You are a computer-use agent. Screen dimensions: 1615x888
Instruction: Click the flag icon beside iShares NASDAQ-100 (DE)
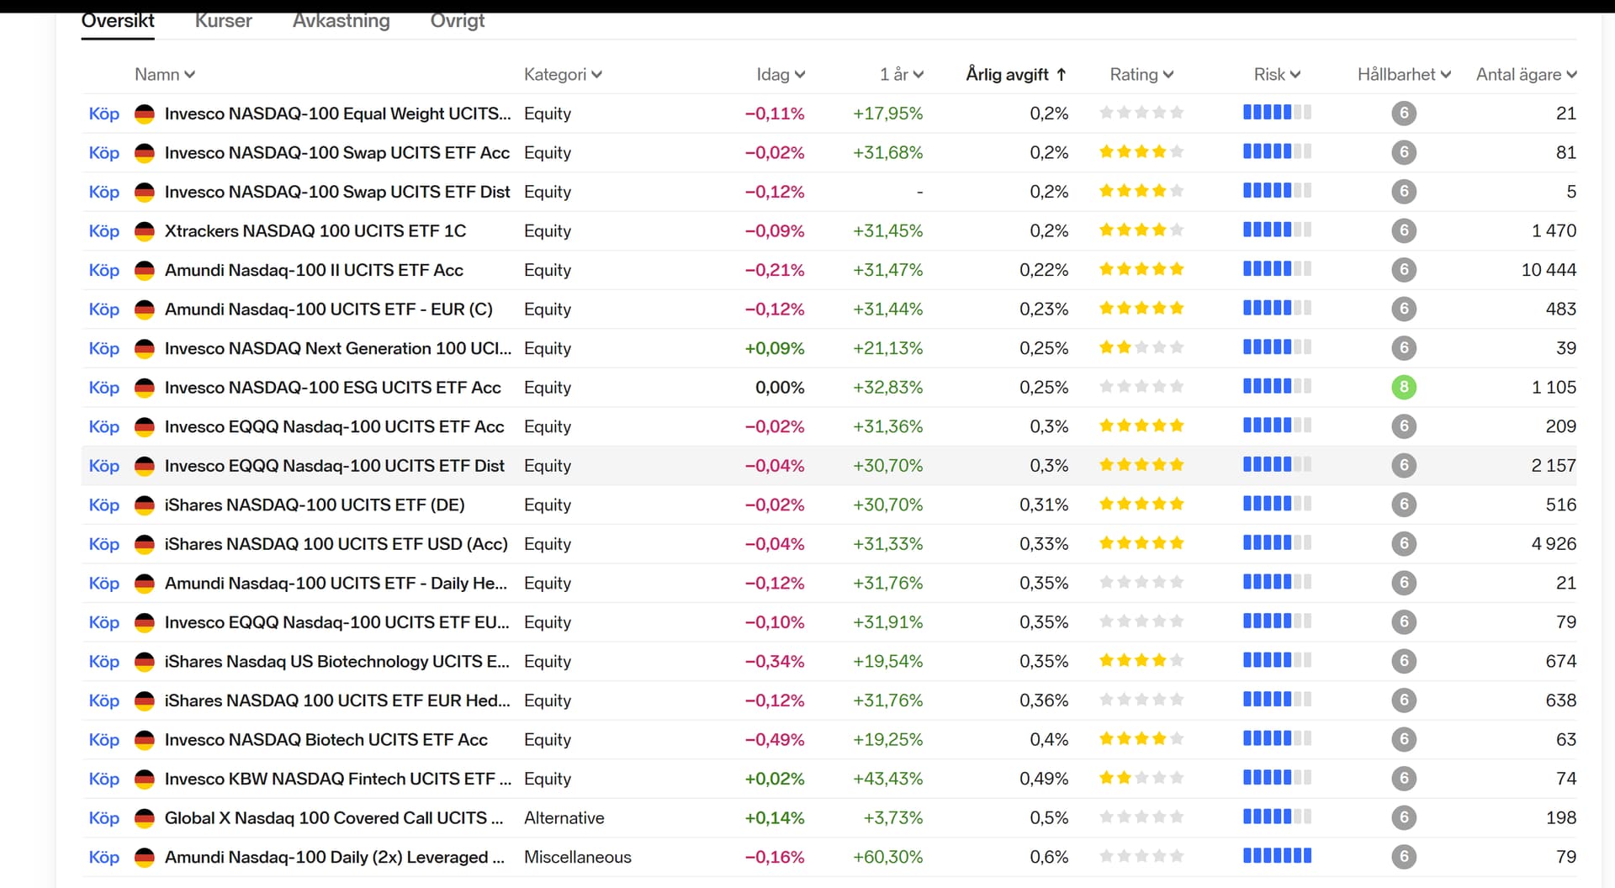(x=145, y=505)
